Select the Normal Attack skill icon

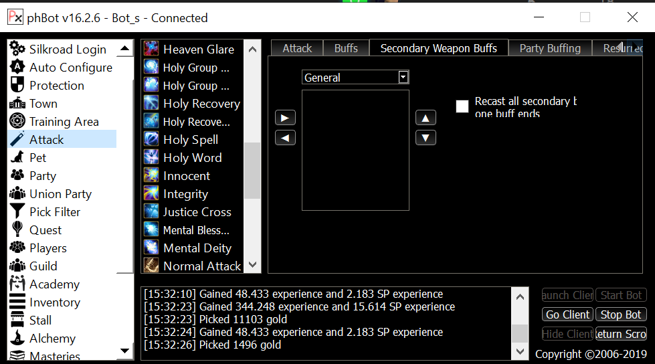[x=151, y=266]
